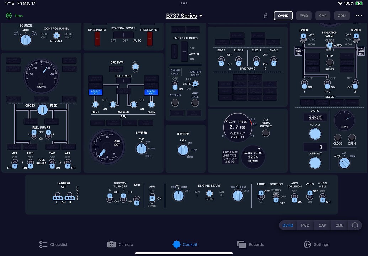
Task: Switch GEN1 on
Action: [x=95, y=104]
